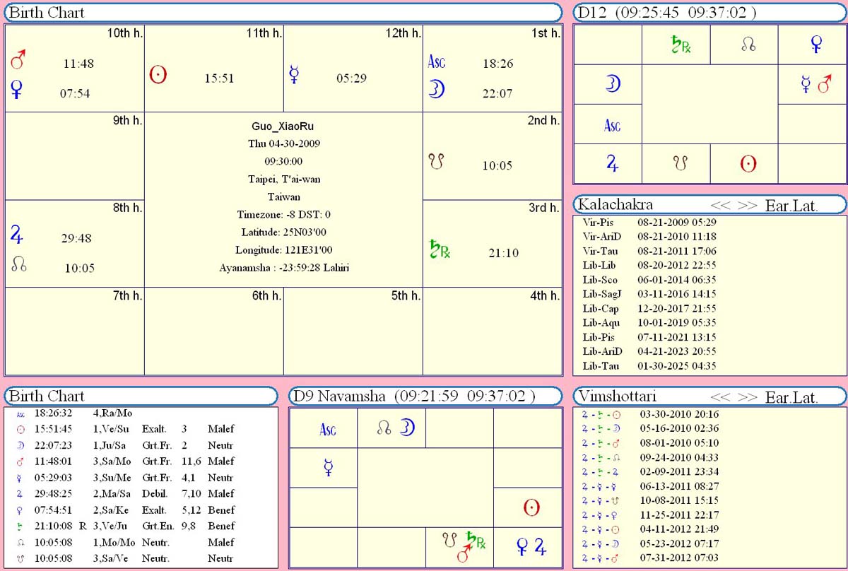Image resolution: width=848 pixels, height=571 pixels.
Task: Click Vimshottari's << previous arrow
Action: pyautogui.click(x=720, y=397)
